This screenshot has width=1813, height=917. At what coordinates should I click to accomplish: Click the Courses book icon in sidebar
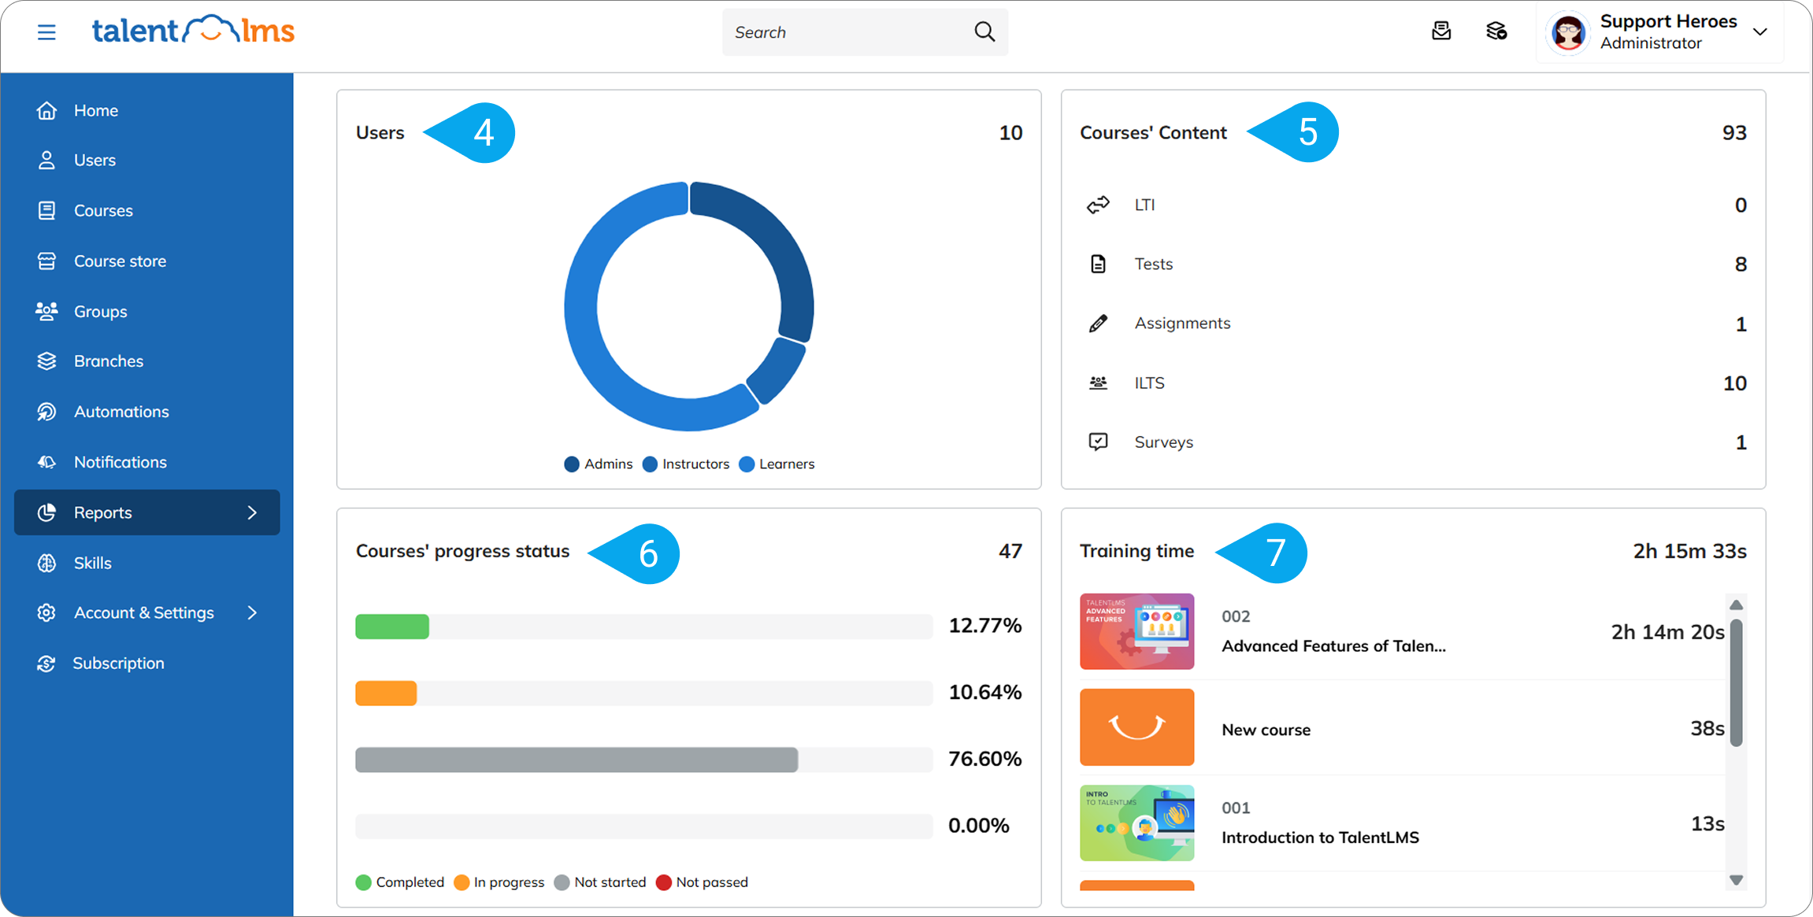[46, 210]
